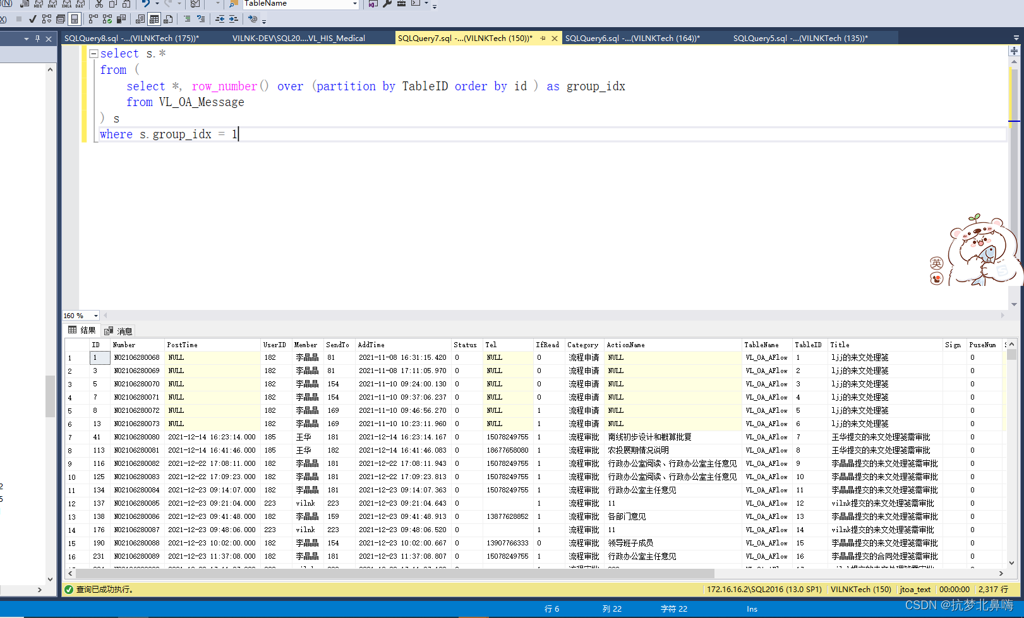
Task: Click the Category column header
Action: click(584, 345)
